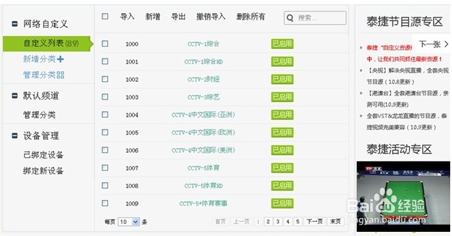Open 绑定新设备 page
452x236 pixels.
43,171
